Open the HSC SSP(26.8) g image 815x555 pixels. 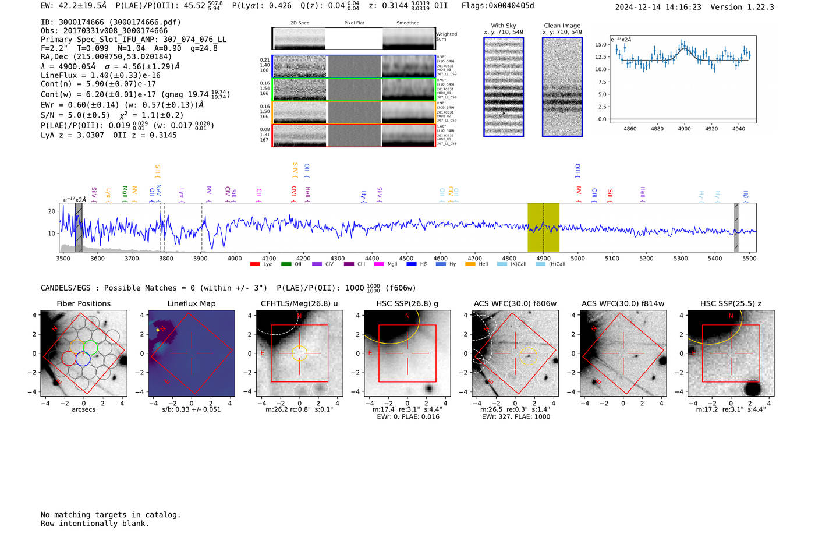tap(407, 353)
